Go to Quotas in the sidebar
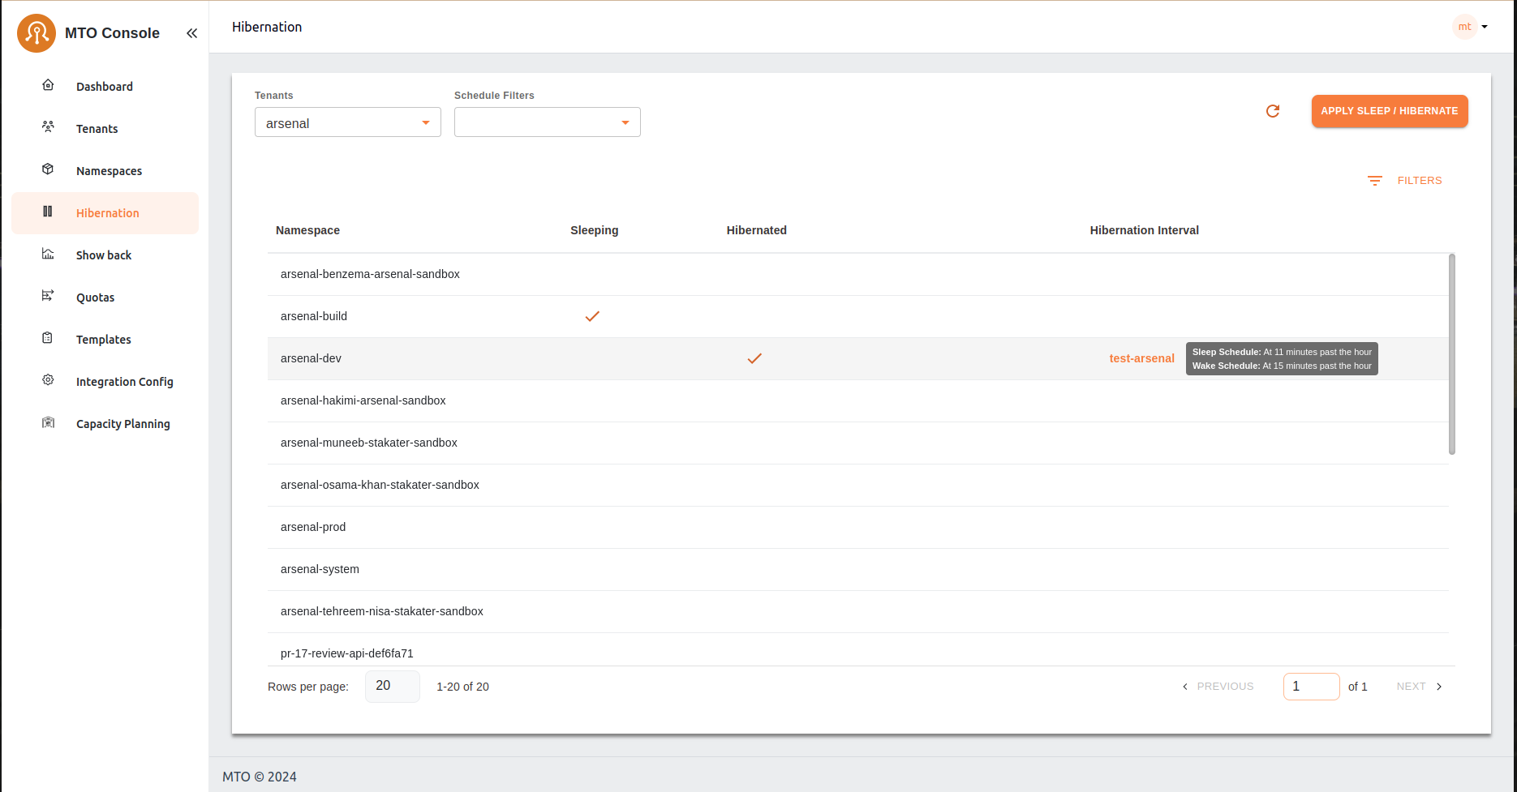 (x=95, y=298)
